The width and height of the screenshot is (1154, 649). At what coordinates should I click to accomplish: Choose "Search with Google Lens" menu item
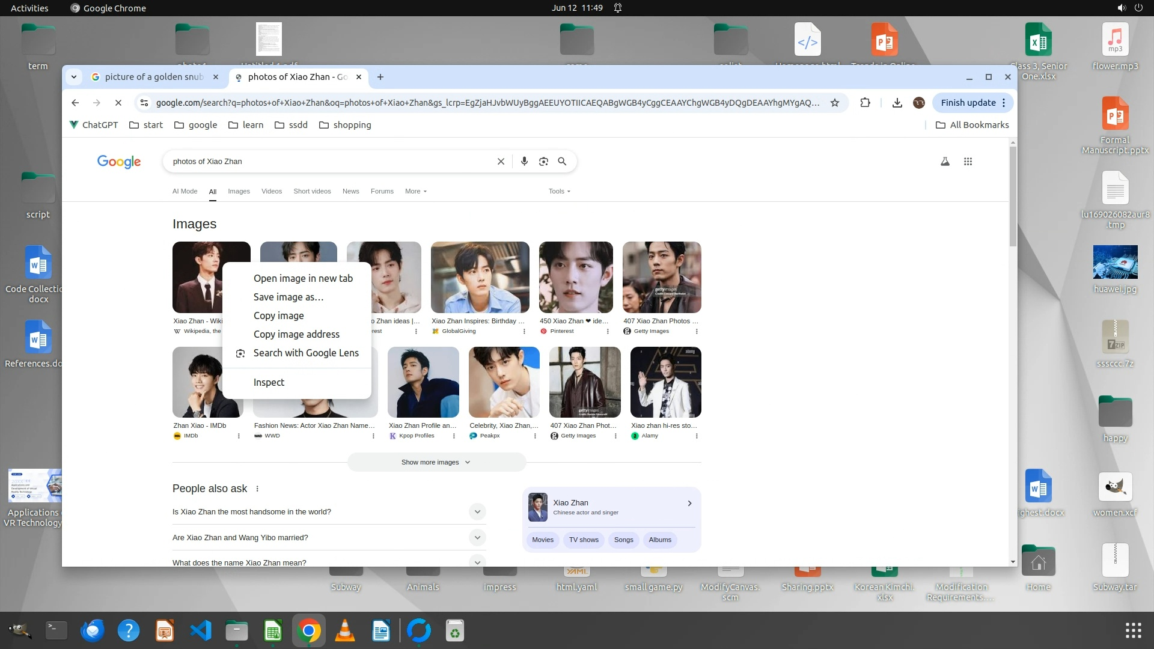pos(306,353)
